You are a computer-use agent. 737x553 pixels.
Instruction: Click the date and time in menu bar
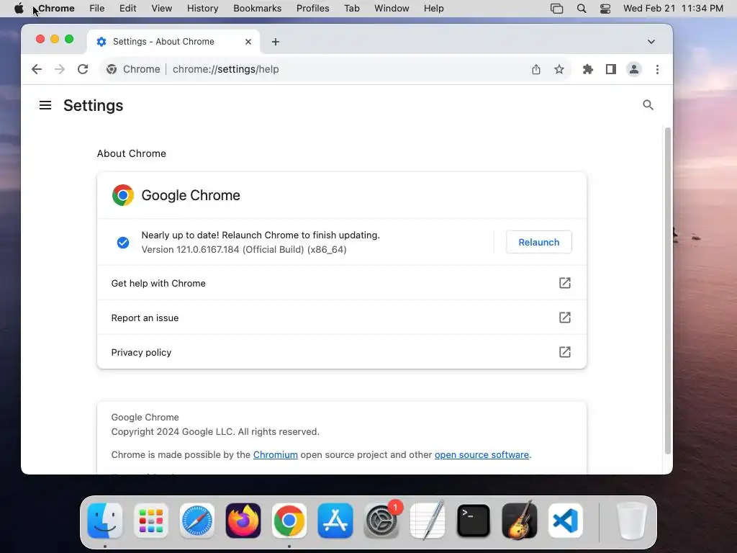673,9
